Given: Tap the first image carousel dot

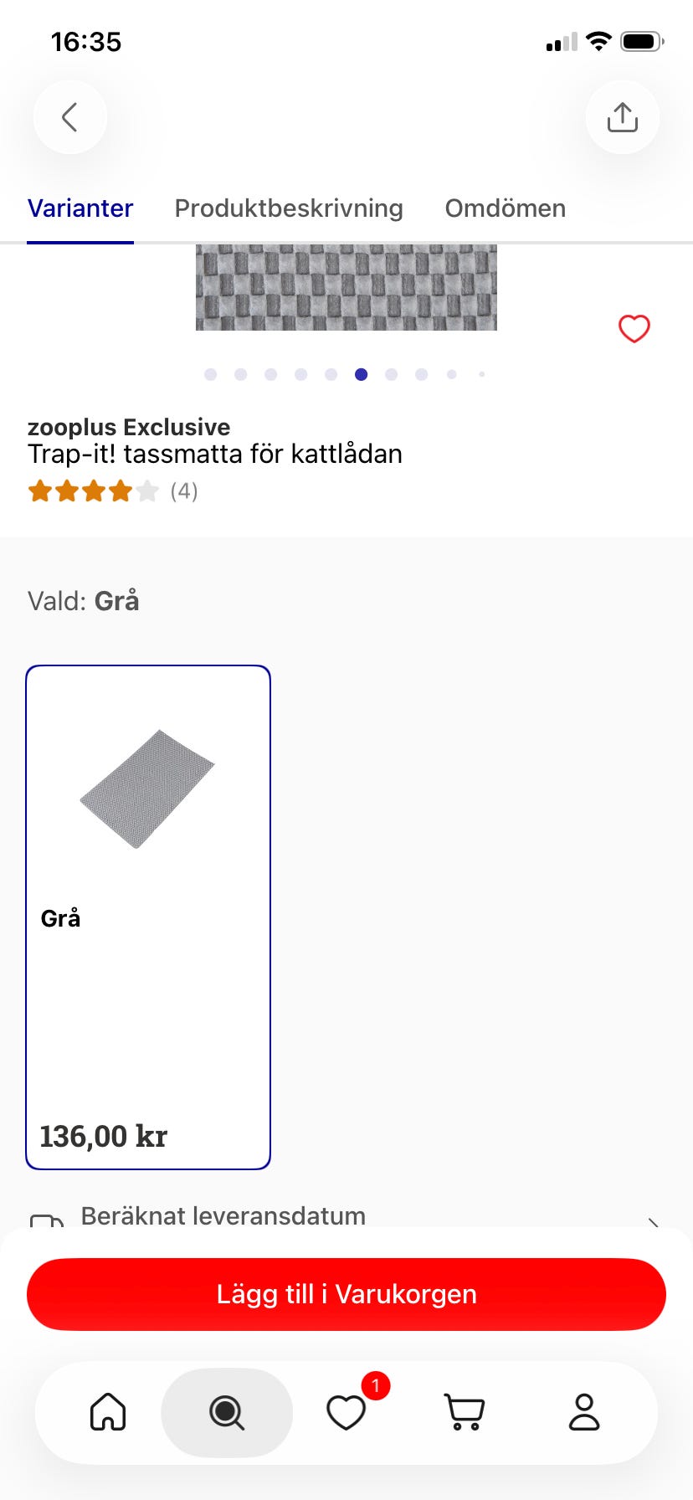Looking at the screenshot, I should click(x=211, y=374).
